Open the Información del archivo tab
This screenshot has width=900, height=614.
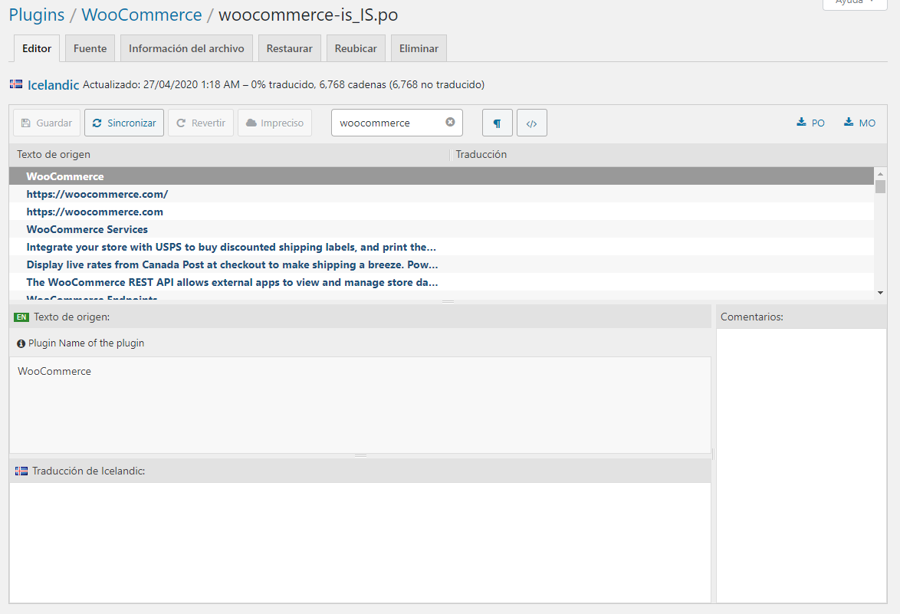point(186,48)
